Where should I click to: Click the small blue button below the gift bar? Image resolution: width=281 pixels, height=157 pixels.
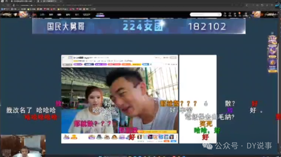[173, 141]
